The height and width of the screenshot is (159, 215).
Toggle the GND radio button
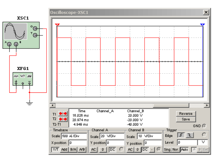point(204,126)
